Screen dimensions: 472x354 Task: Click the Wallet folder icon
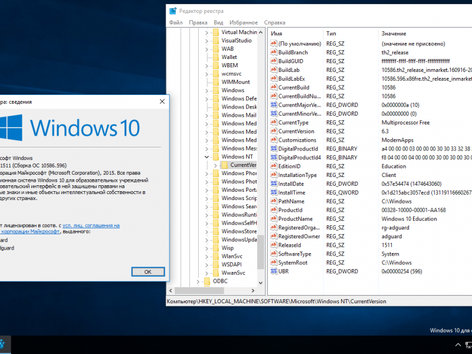(x=216, y=57)
